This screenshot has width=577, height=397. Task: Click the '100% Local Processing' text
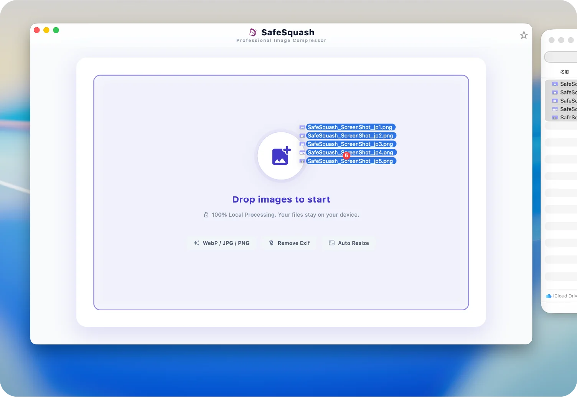click(244, 215)
